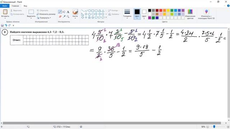
Task: Choose the pentagon shape
Action: point(89,14)
